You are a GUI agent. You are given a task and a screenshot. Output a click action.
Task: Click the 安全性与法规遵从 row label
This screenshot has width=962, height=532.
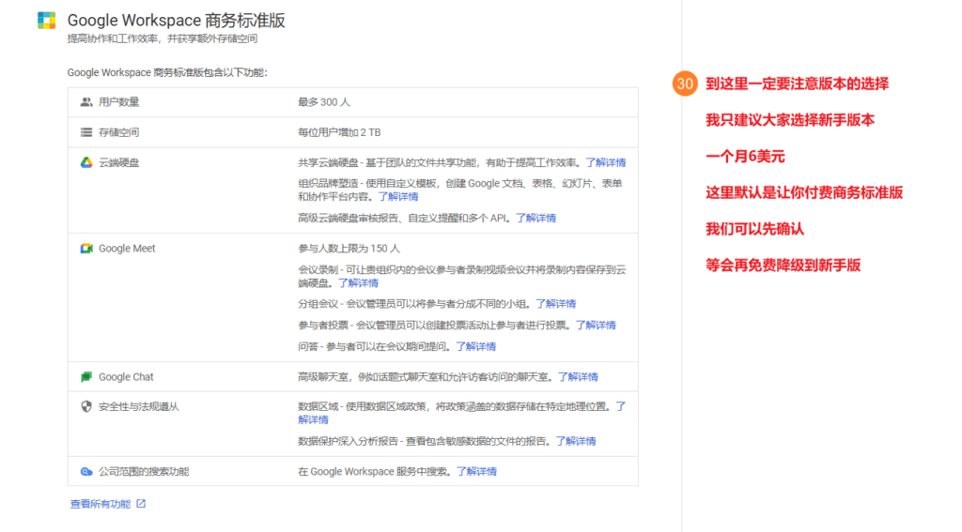pos(139,406)
